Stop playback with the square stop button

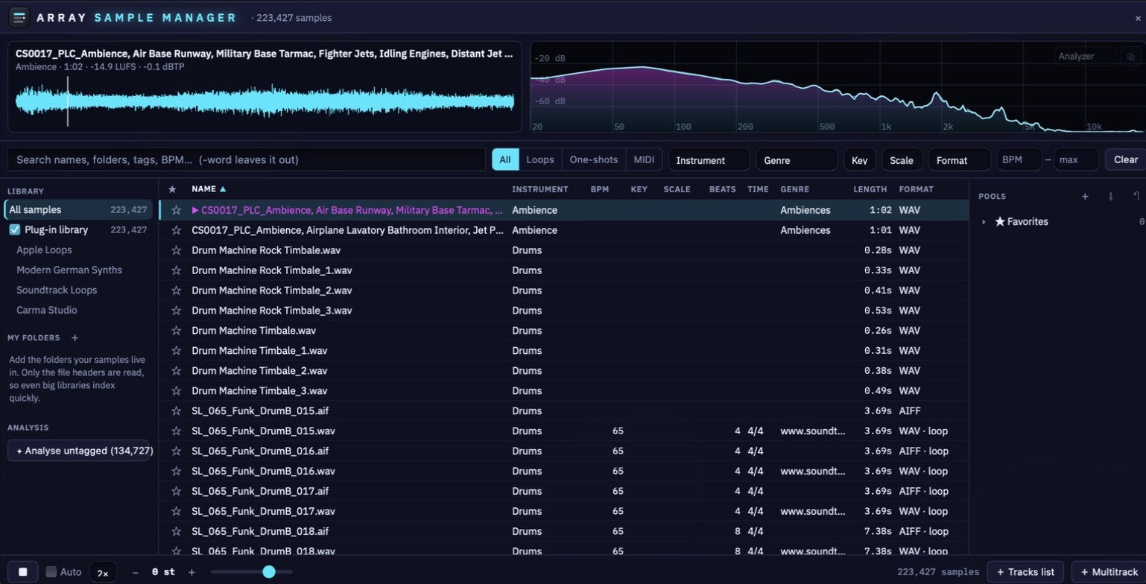[x=23, y=572]
